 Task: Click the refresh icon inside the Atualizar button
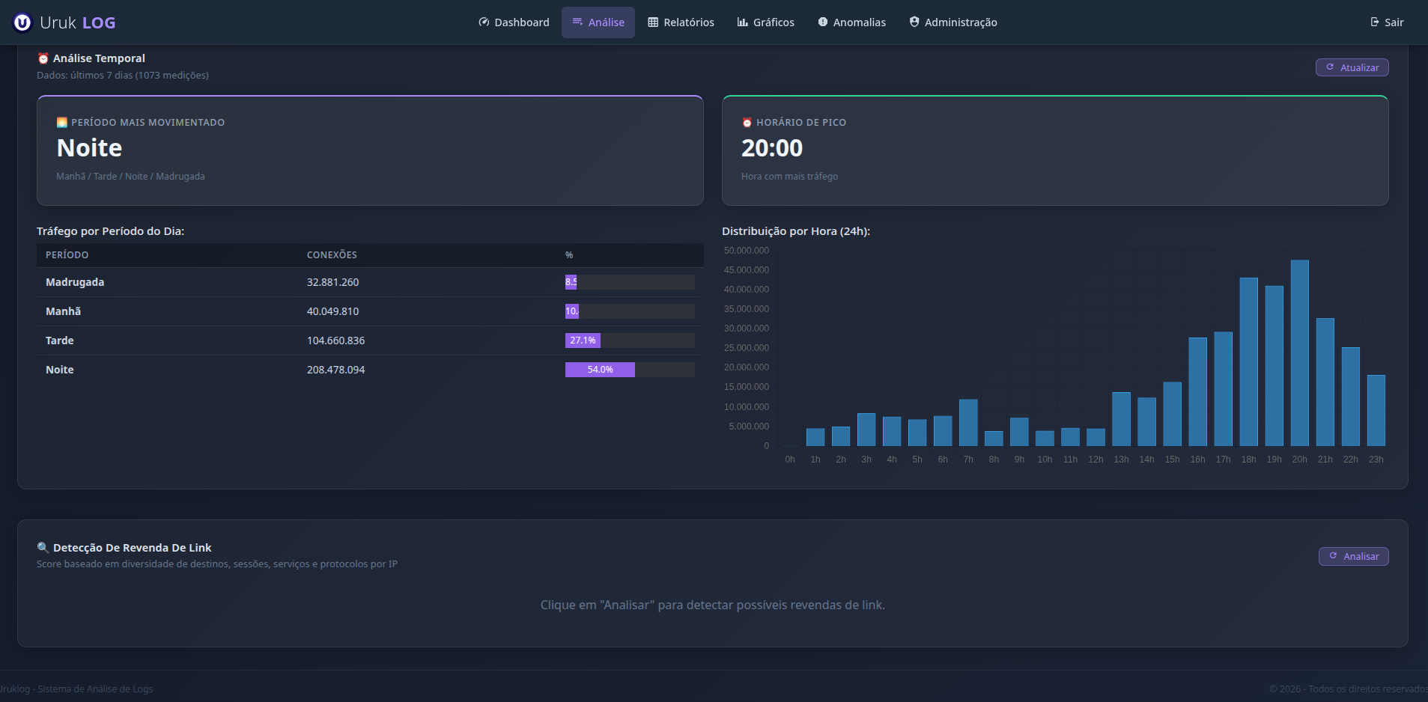(x=1330, y=67)
